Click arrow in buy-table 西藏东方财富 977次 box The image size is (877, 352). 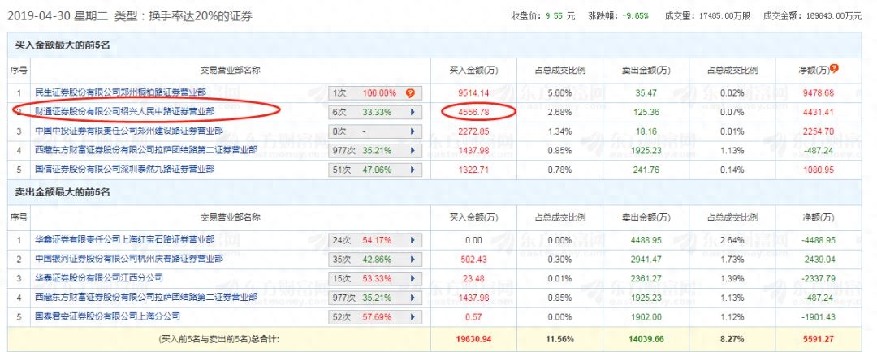click(x=413, y=150)
